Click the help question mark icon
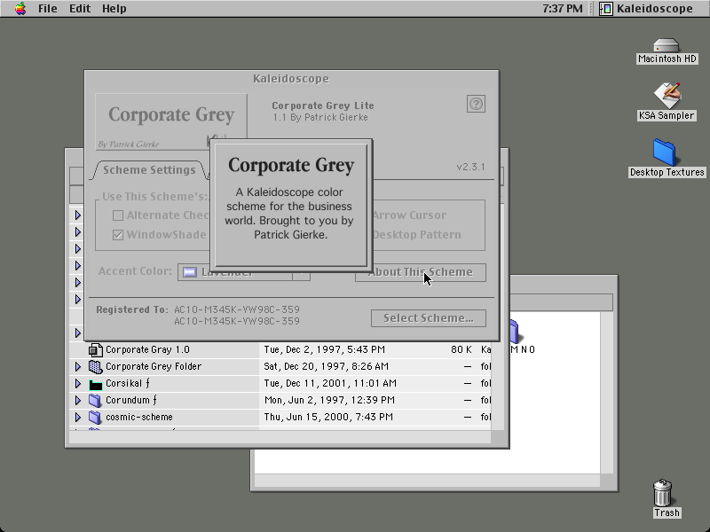710x532 pixels. 476,104
